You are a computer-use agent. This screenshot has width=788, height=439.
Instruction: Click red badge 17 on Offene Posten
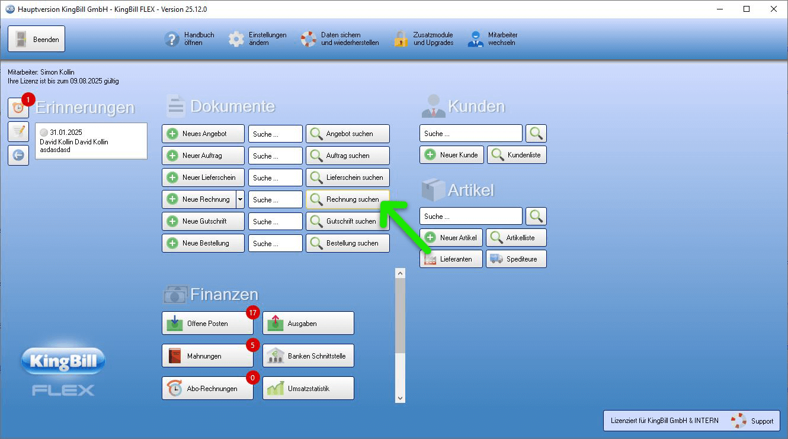click(x=253, y=312)
